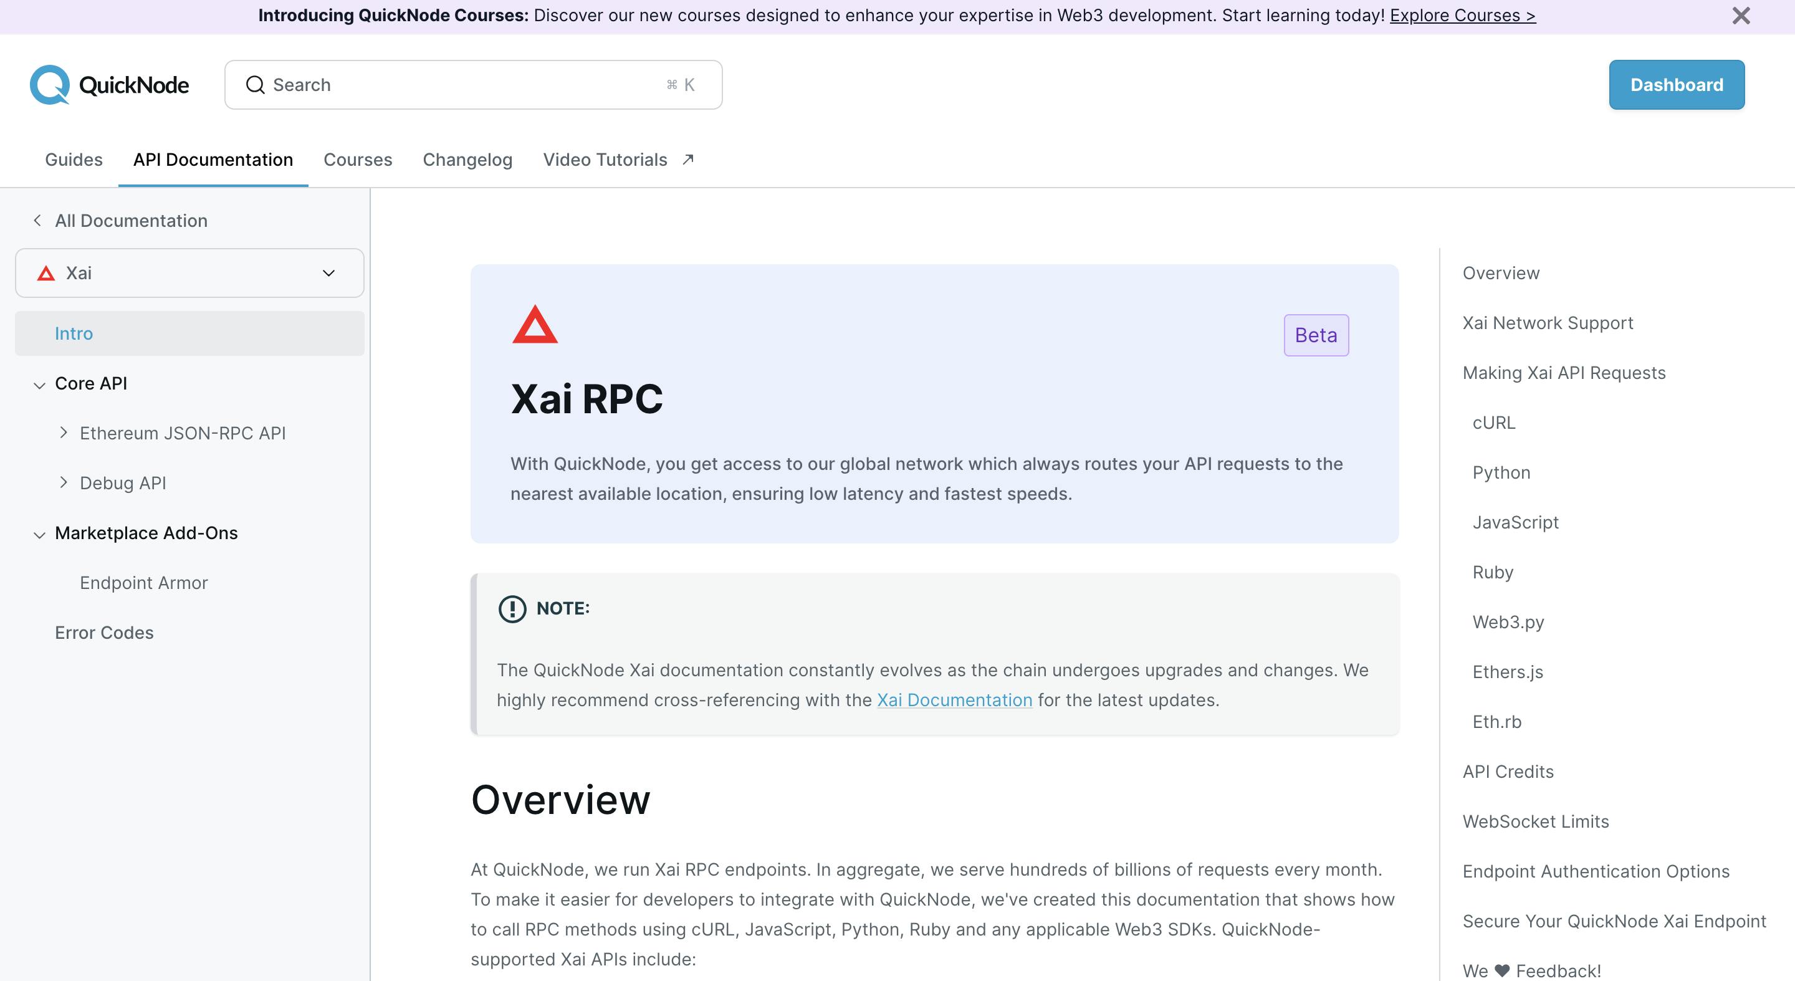The image size is (1795, 981).
Task: Jump to Endpoint Authentication Options section
Action: (1596, 871)
